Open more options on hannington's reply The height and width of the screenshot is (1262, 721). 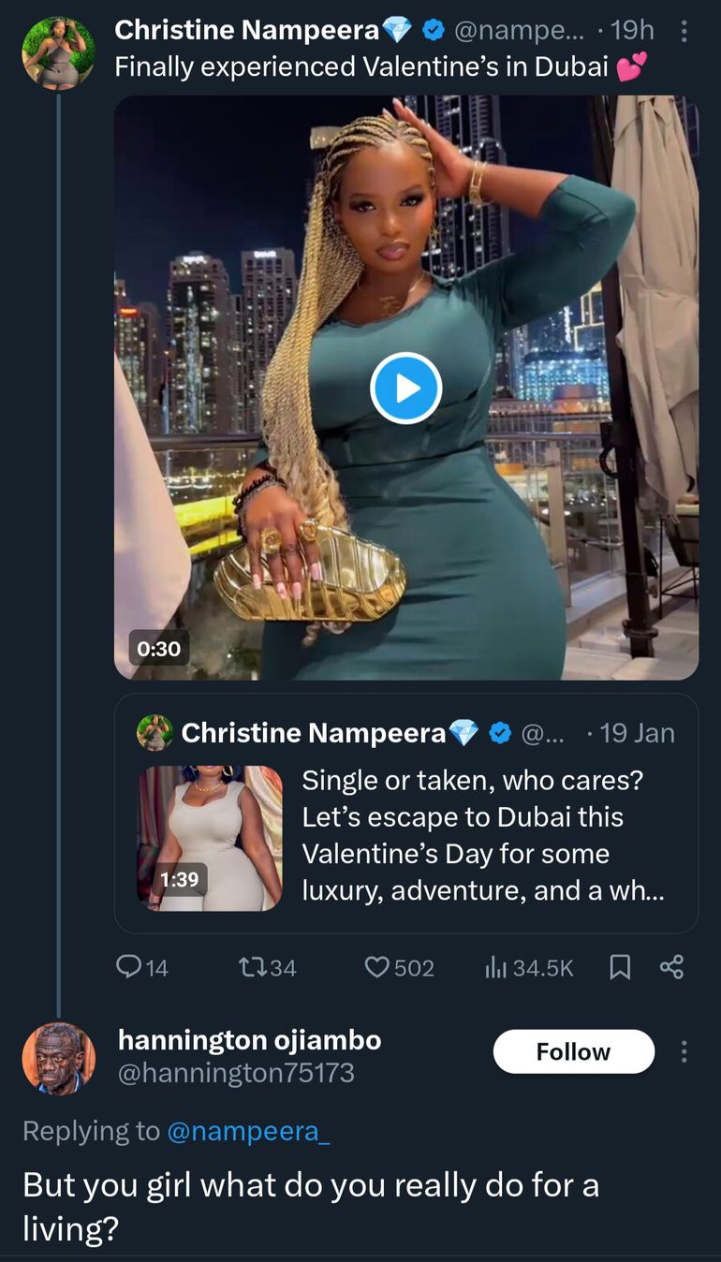[684, 1051]
